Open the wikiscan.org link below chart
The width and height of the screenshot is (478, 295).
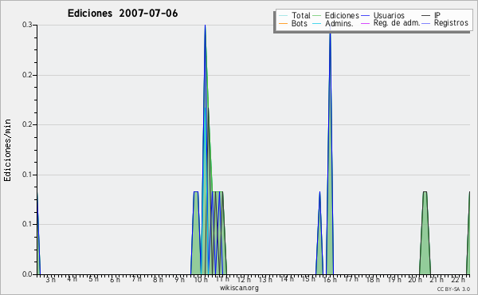tap(239, 288)
